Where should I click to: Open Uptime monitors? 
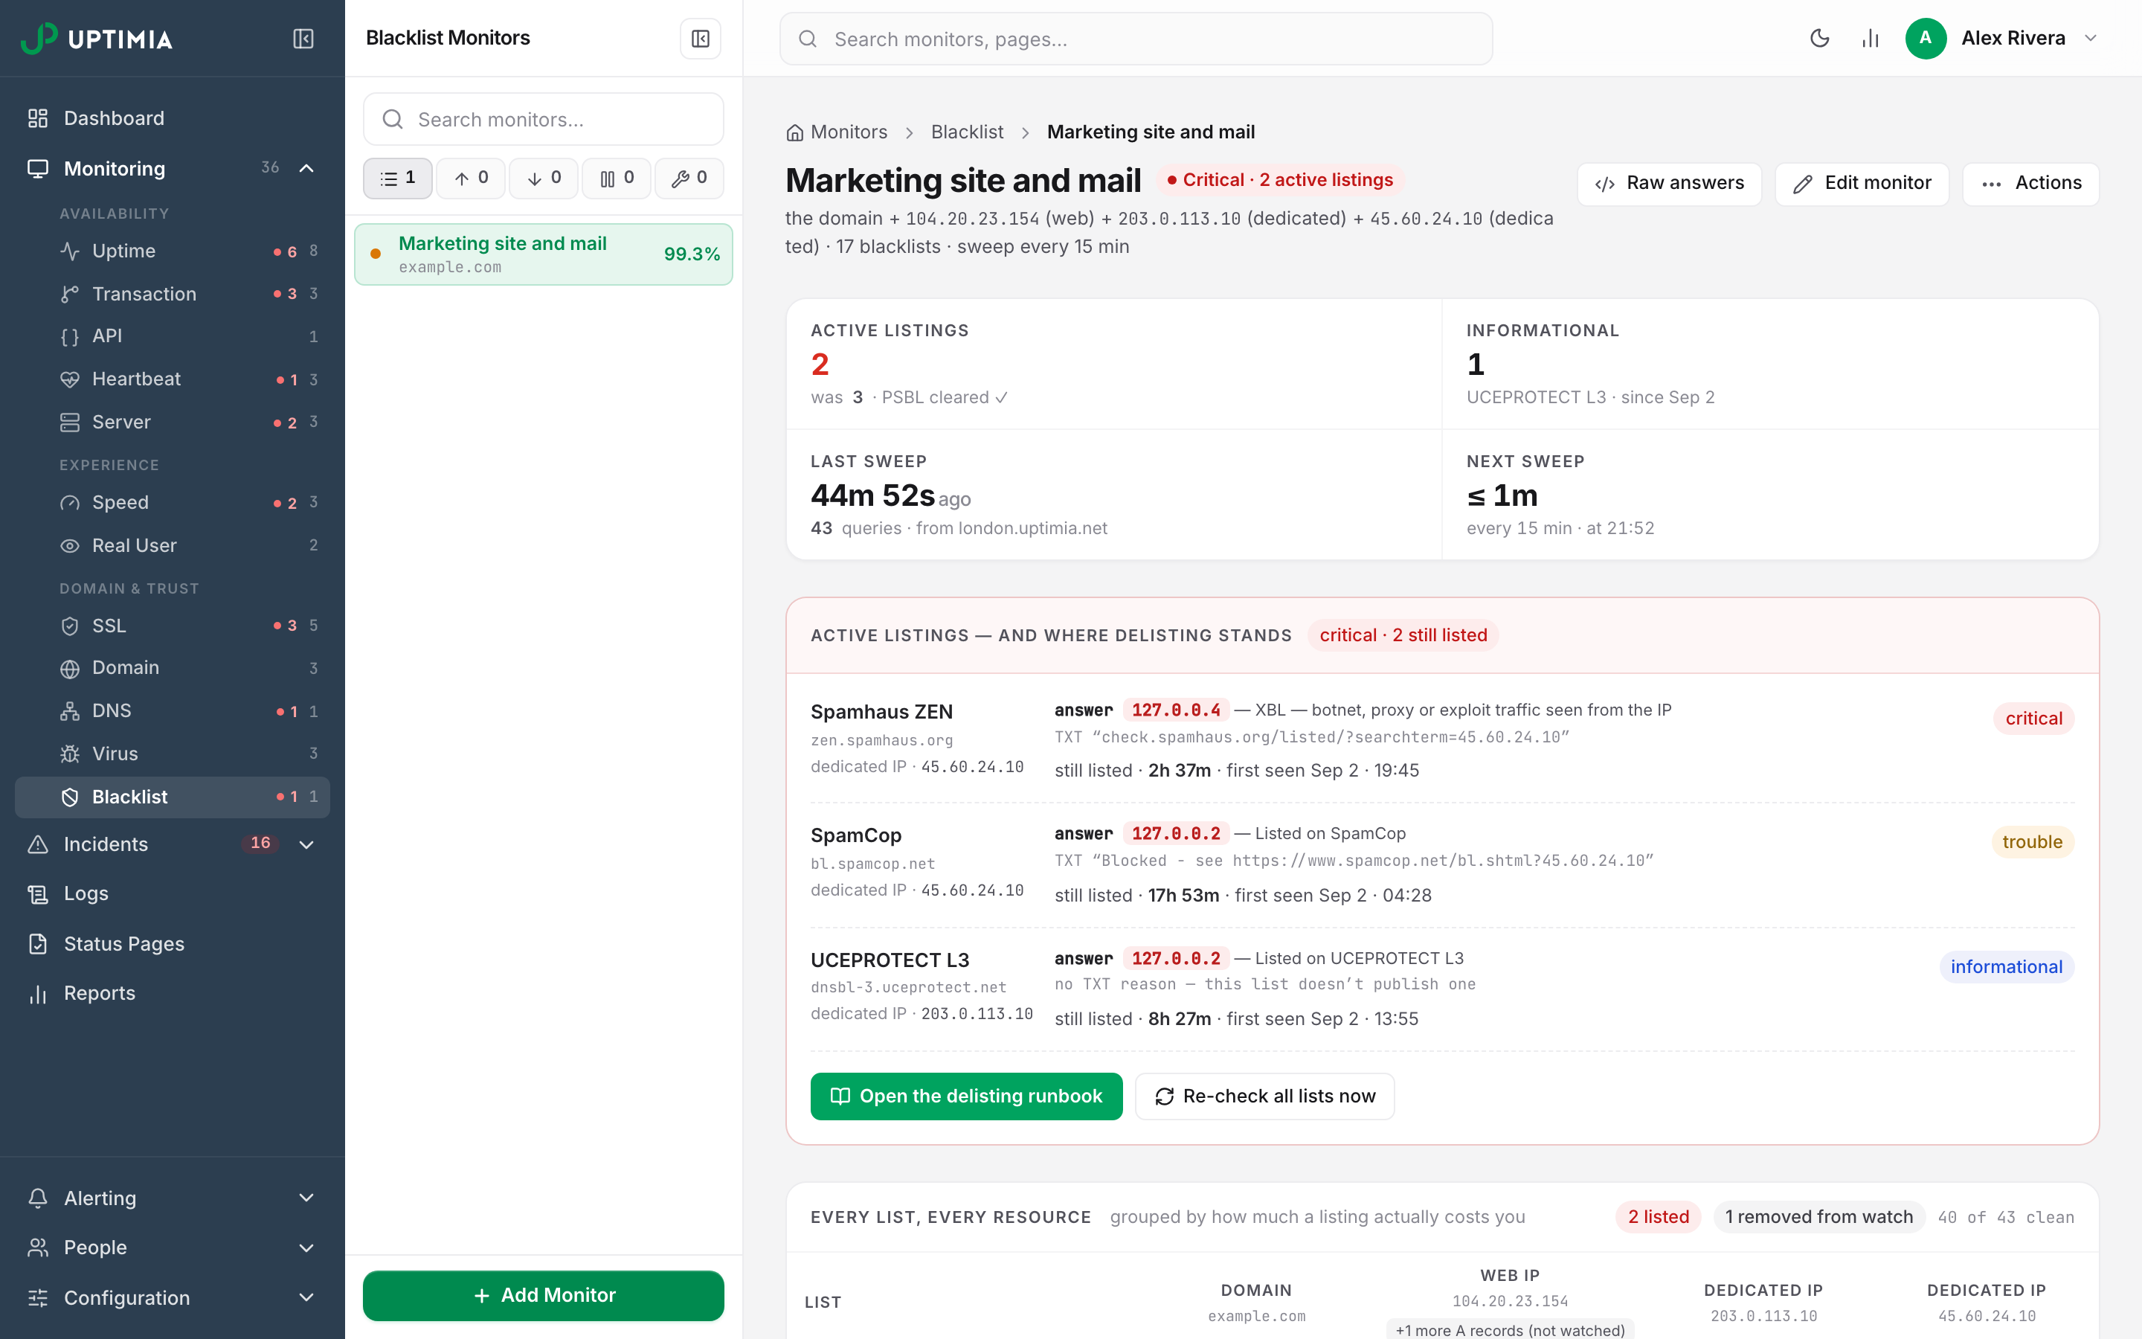pyautogui.click(x=173, y=251)
